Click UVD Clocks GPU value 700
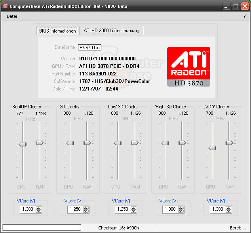This screenshot has height=233, width=251. [209, 113]
